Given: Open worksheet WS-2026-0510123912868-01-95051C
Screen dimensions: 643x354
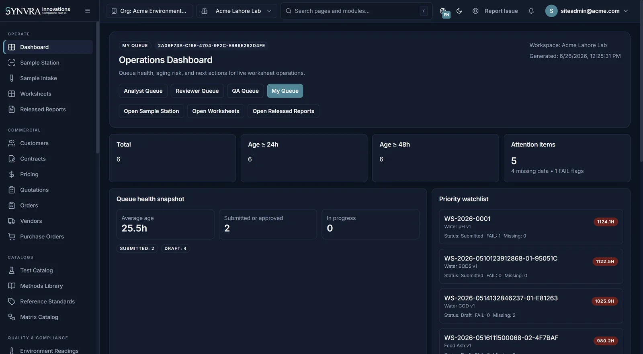Looking at the screenshot, I should [531, 266].
